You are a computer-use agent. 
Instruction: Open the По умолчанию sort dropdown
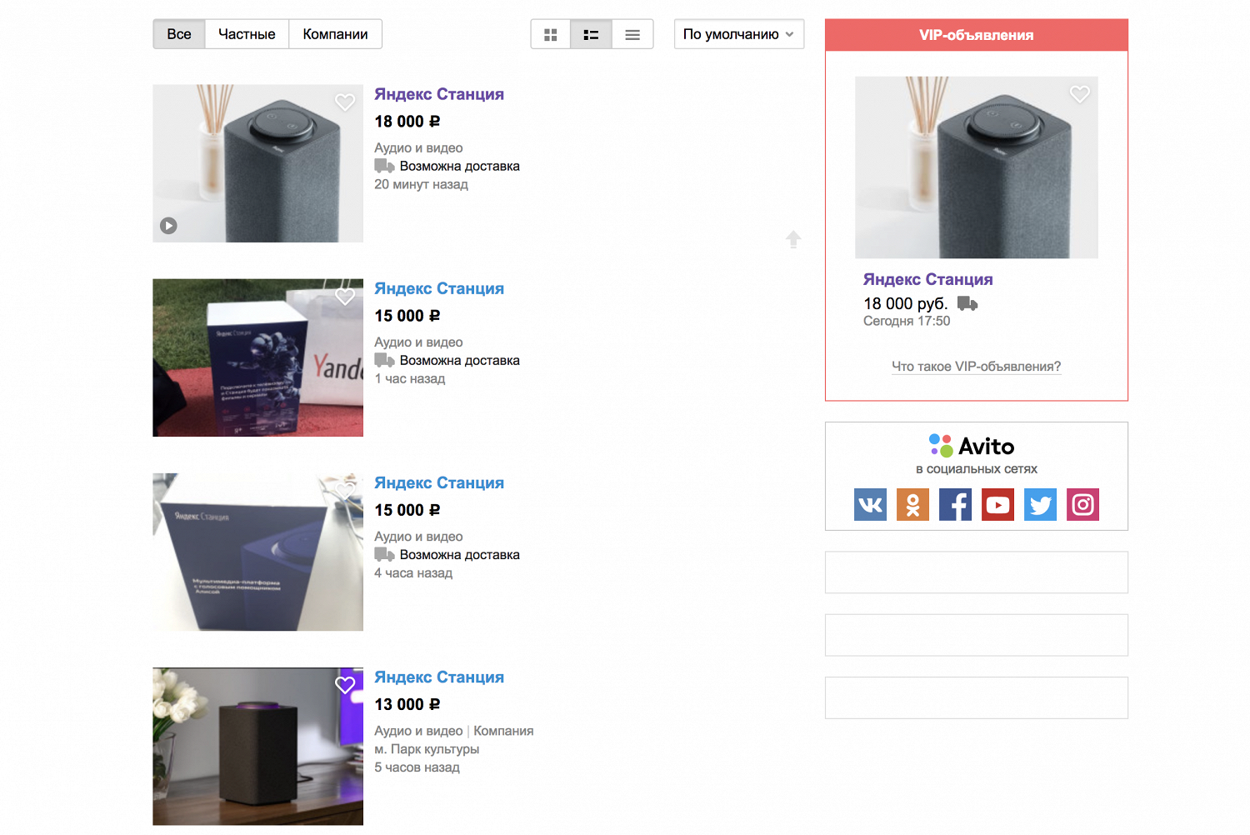pyautogui.click(x=739, y=34)
